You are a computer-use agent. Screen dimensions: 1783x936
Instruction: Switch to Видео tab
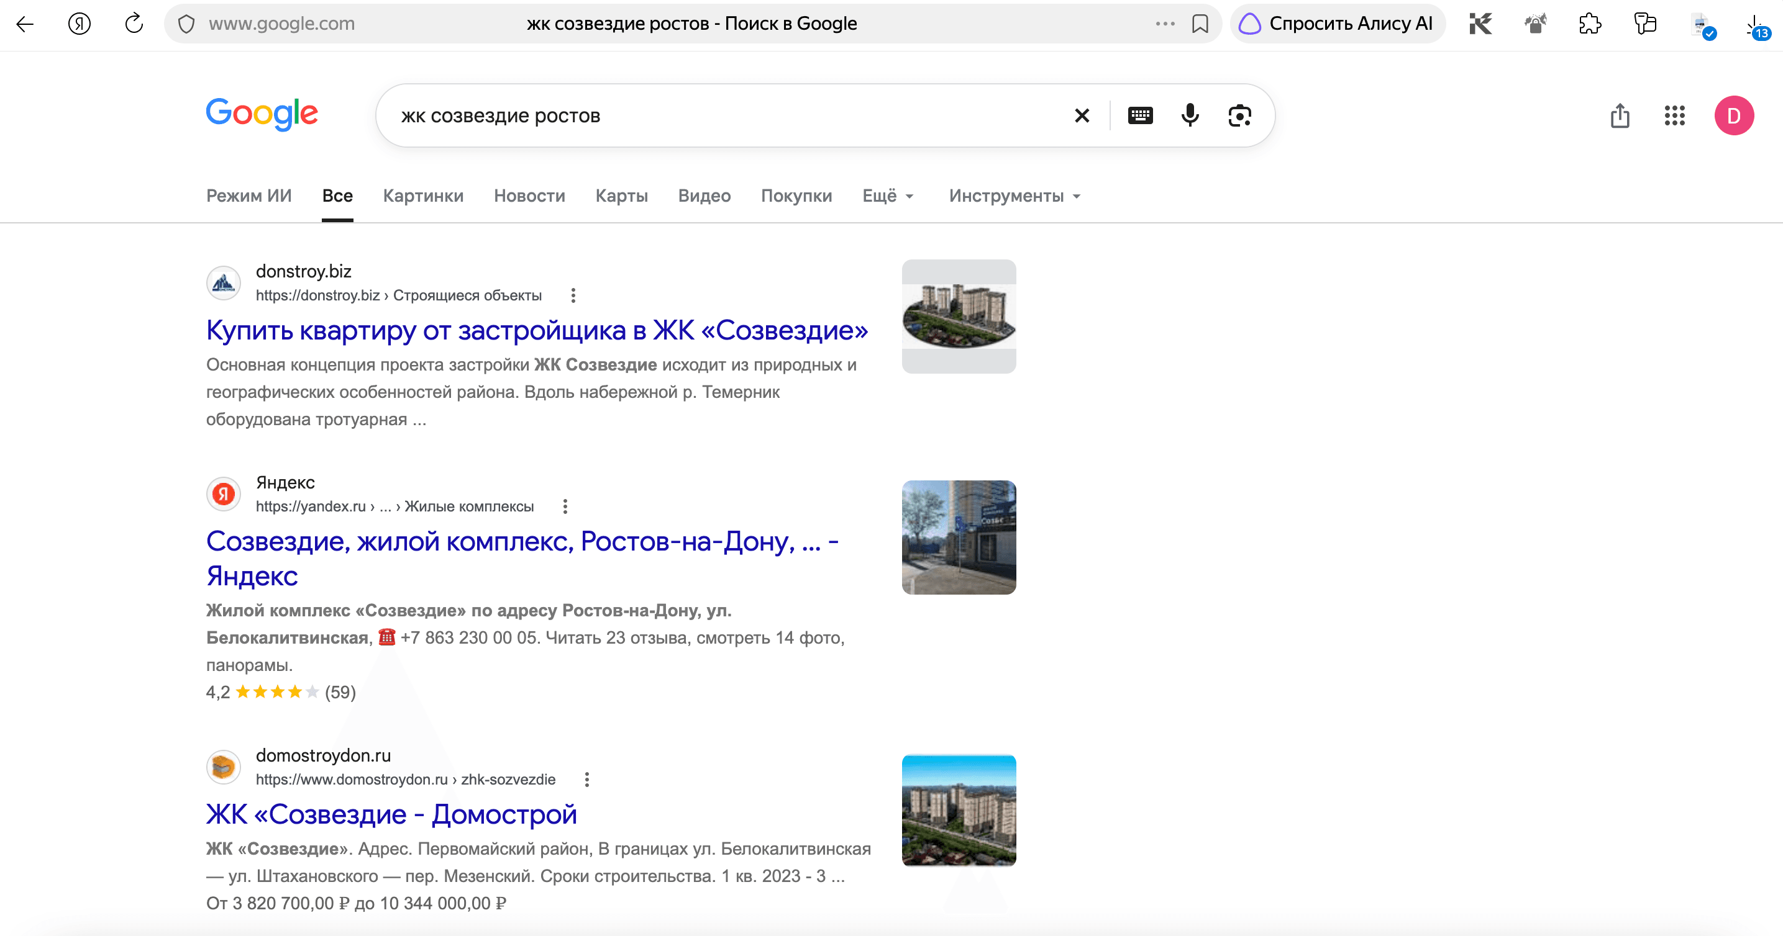(705, 196)
